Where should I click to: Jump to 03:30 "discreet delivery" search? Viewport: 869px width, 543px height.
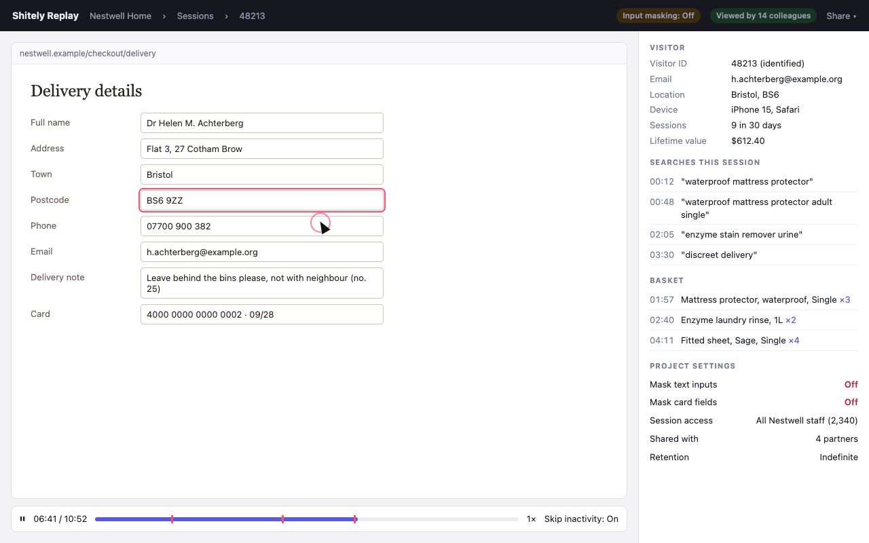(754, 255)
